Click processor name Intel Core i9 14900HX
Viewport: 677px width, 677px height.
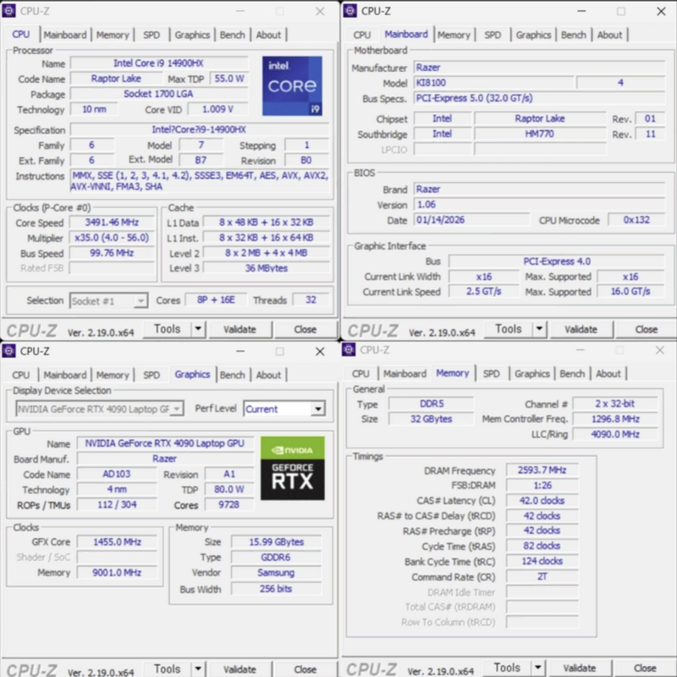[159, 63]
